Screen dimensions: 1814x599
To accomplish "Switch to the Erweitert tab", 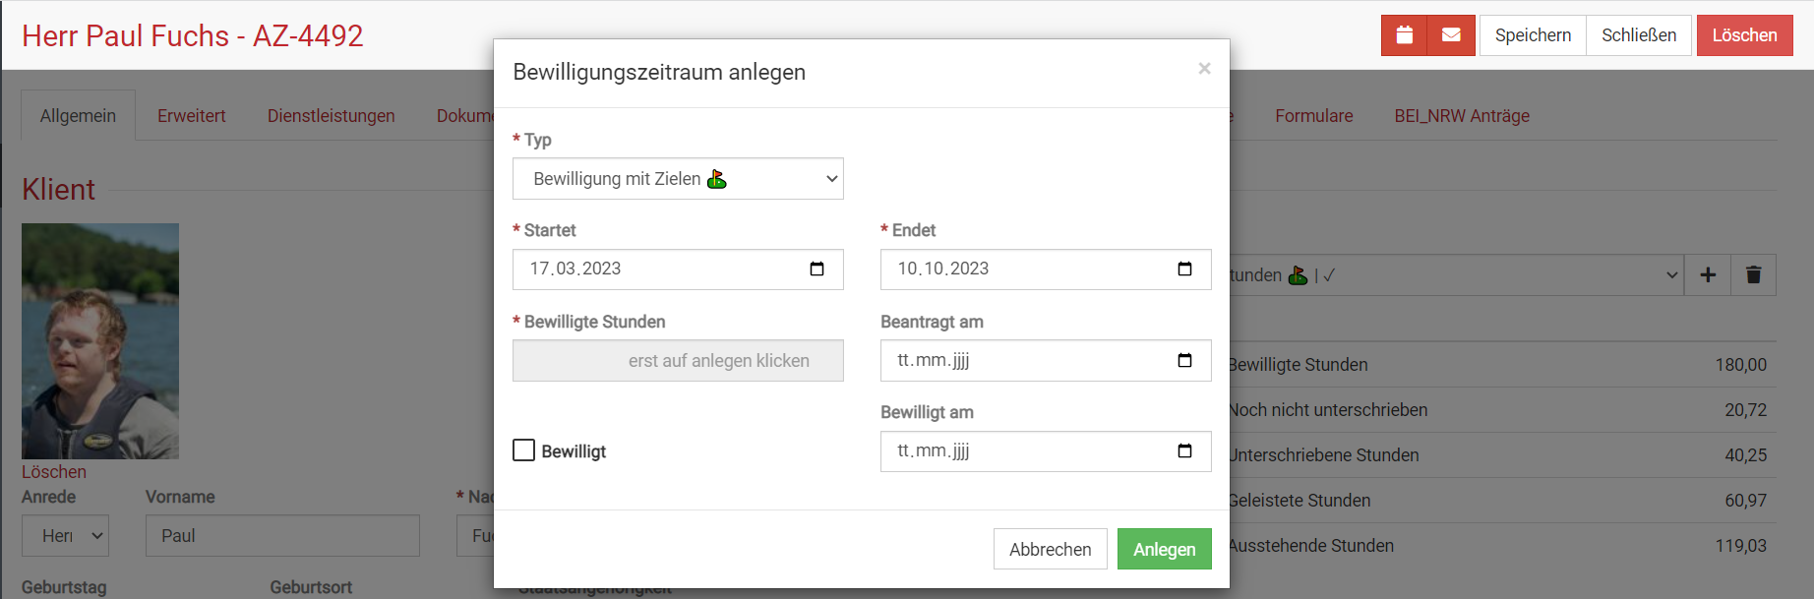I will [x=192, y=115].
